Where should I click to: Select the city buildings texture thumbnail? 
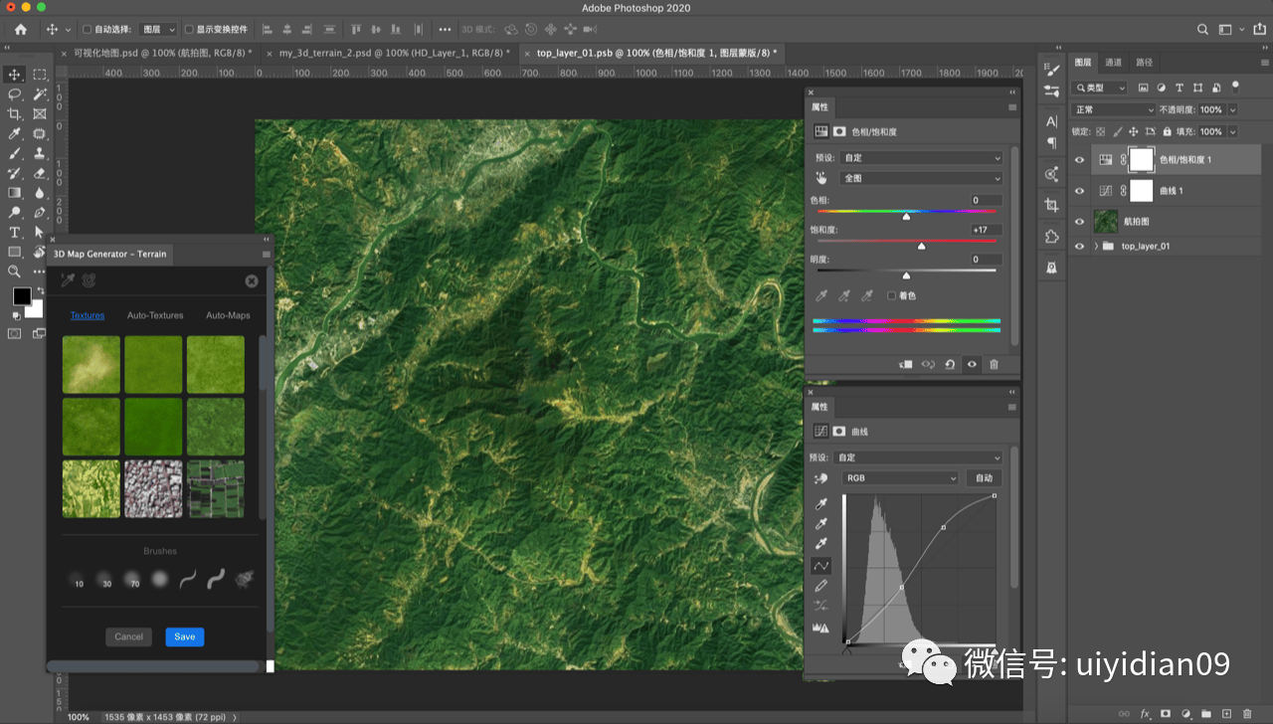pyautogui.click(x=153, y=488)
